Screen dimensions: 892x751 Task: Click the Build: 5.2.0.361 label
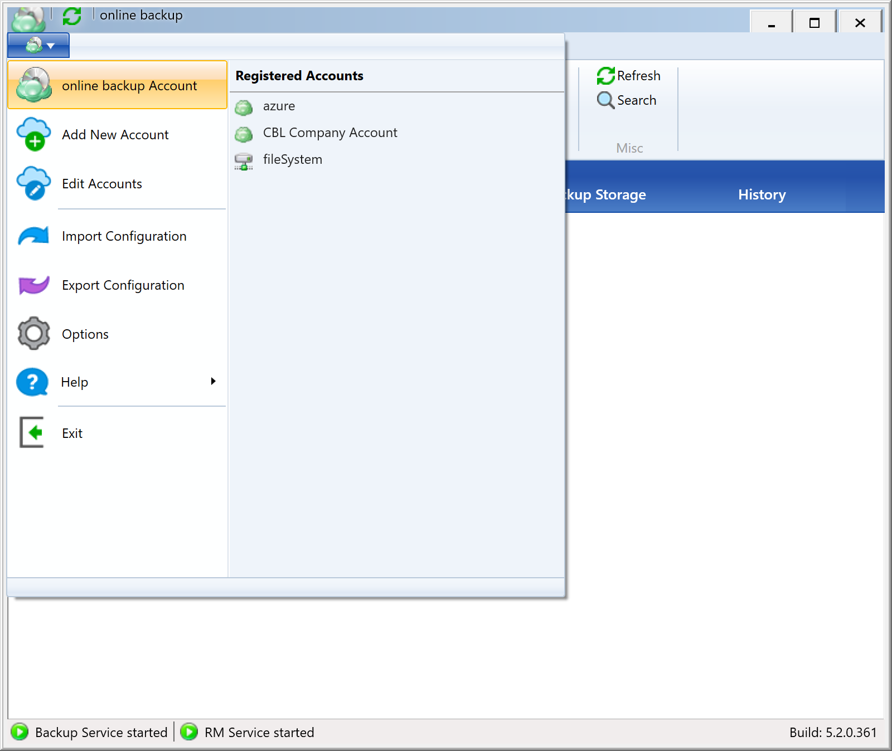pos(833,732)
